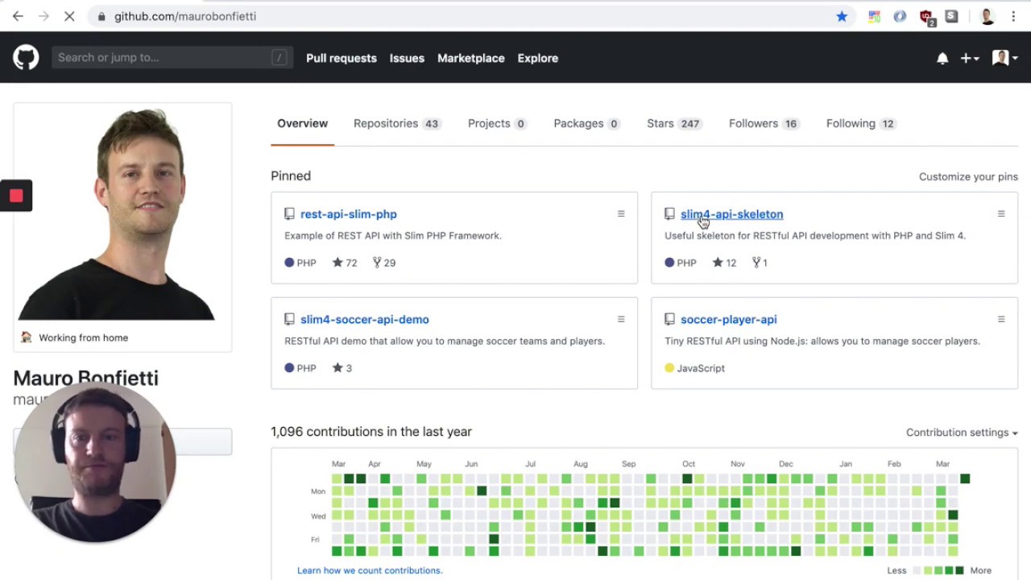Open Issues in top navigation
1031x580 pixels.
click(x=407, y=58)
